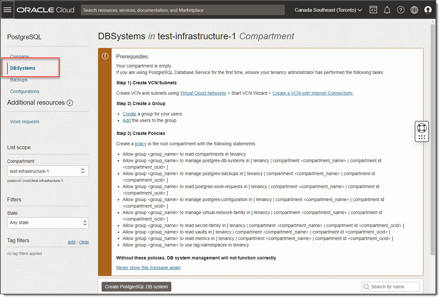Screen dimensions: 441x299
Task: Open Configurations in the sidebar
Action: [x=25, y=91]
